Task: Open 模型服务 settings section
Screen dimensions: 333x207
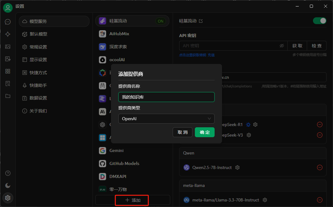Action: coord(54,21)
